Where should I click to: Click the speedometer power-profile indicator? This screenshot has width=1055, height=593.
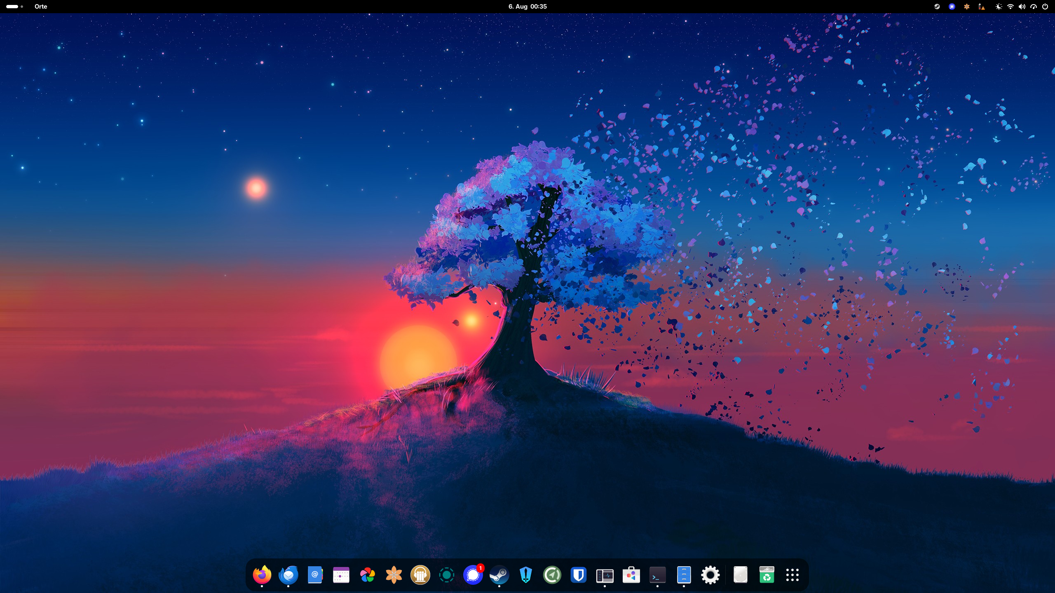click(1034, 7)
